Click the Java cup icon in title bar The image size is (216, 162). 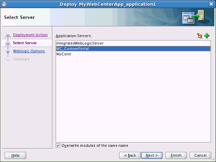coord(4,4)
